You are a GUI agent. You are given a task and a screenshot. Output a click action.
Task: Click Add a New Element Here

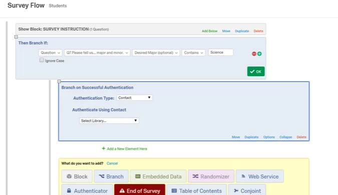click(125, 148)
